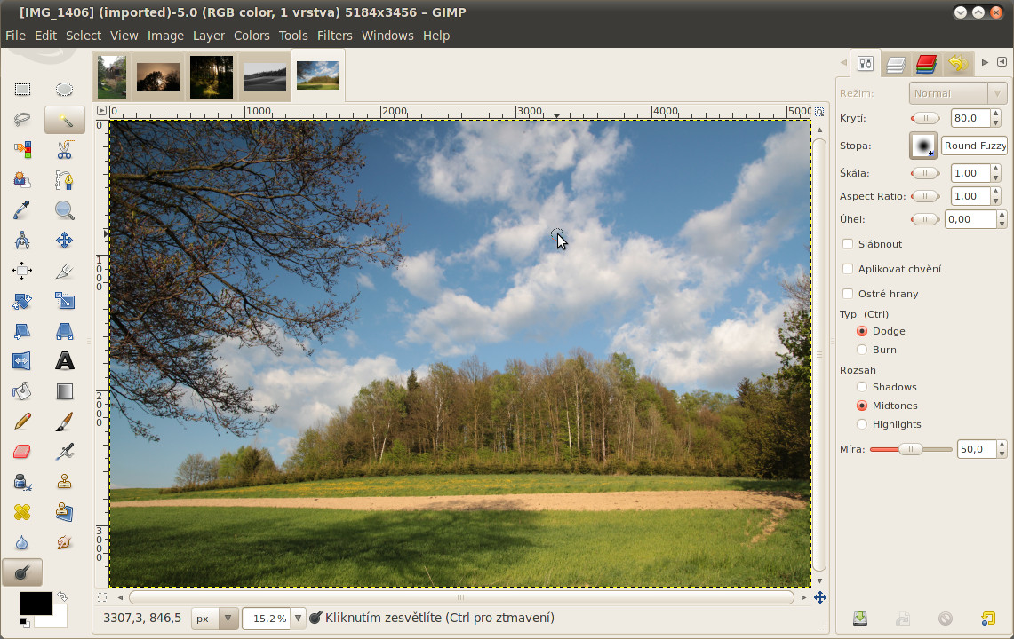Choose the Eraser tool
The width and height of the screenshot is (1014, 639).
[22, 452]
